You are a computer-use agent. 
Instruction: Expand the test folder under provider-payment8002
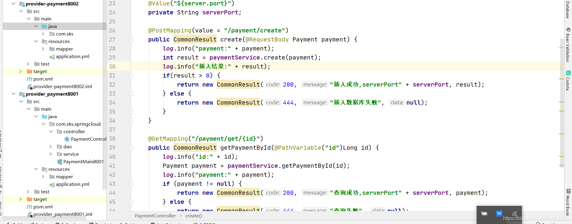[x=28, y=64]
